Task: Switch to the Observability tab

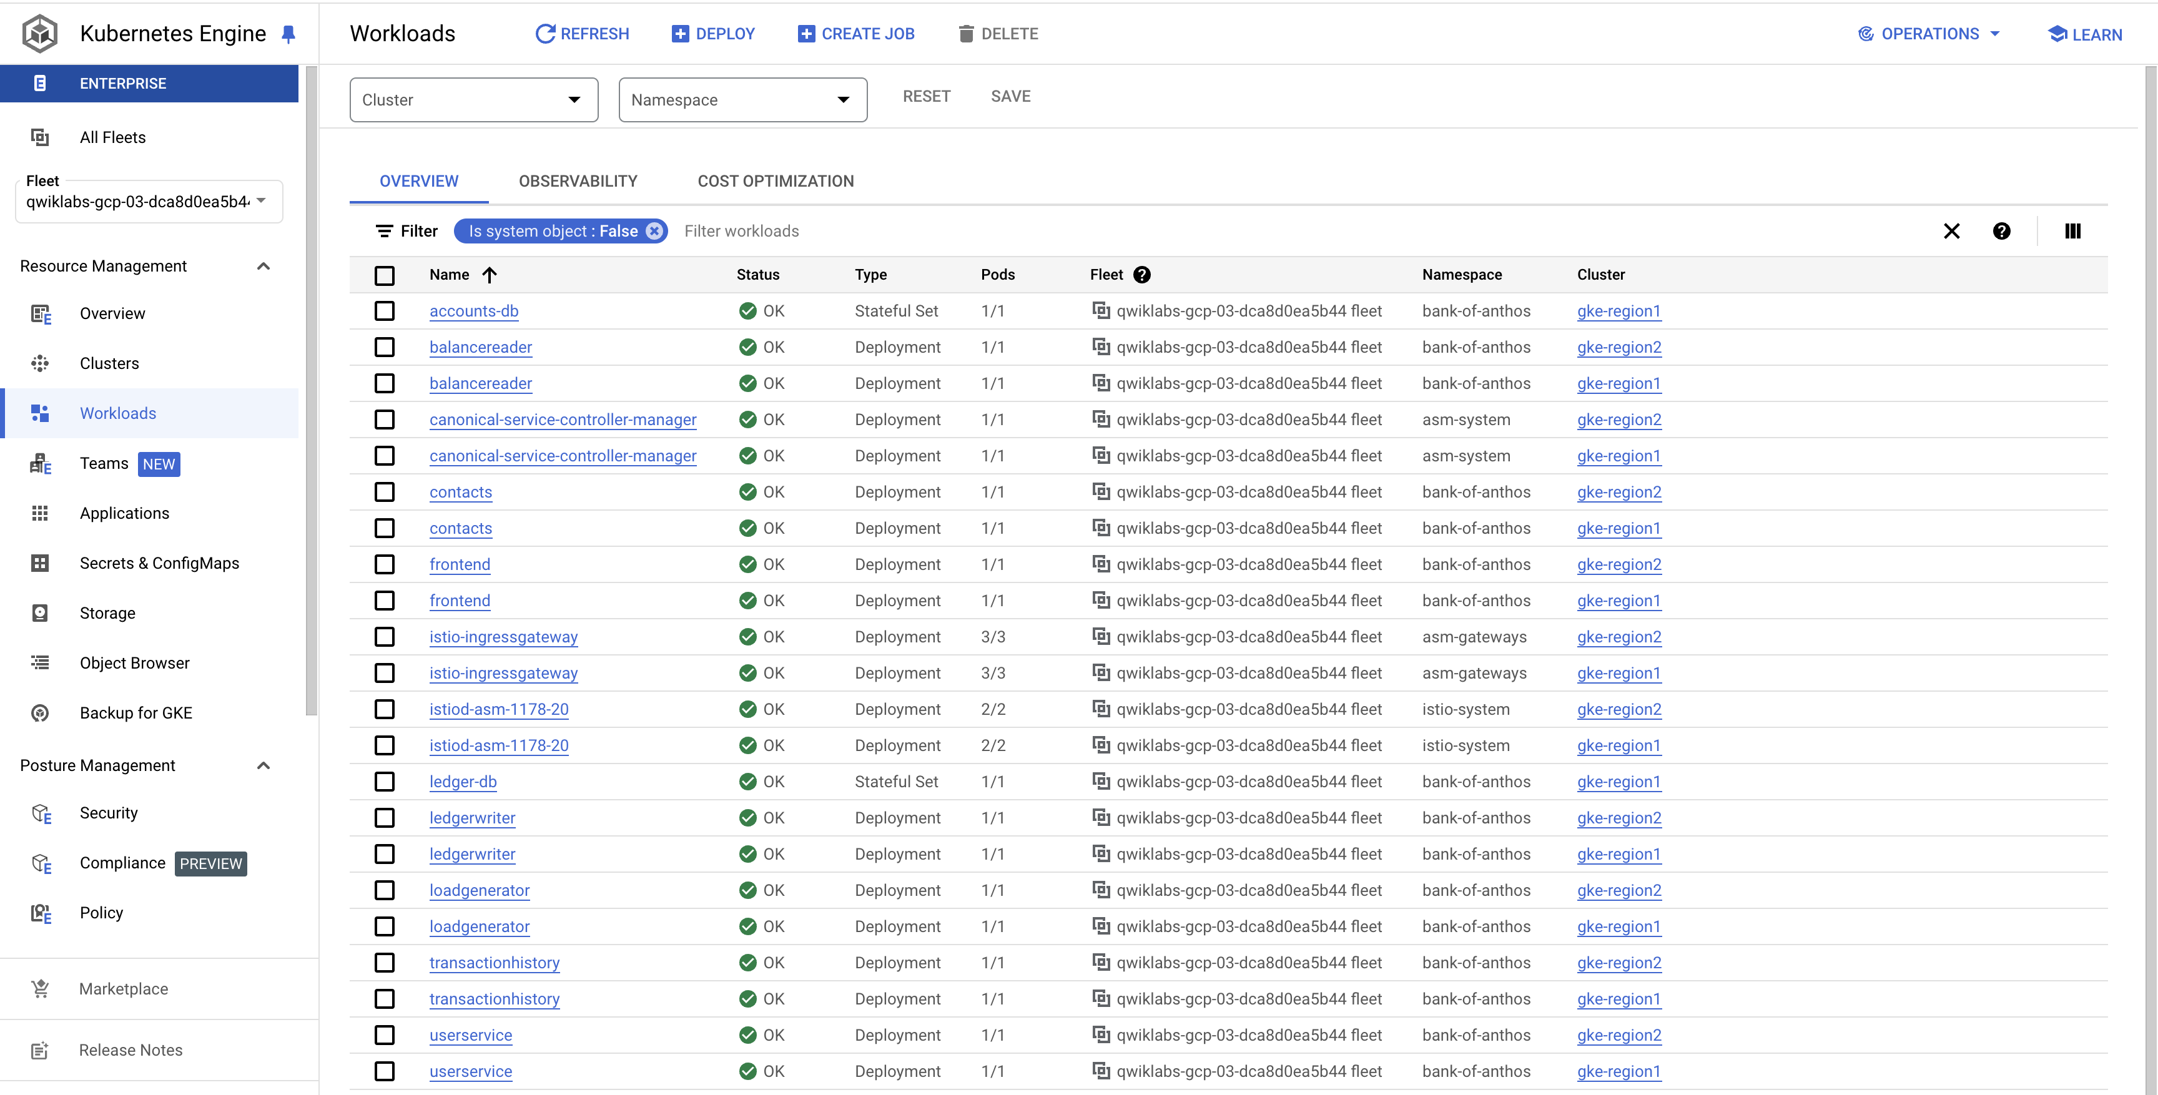Action: click(x=578, y=181)
